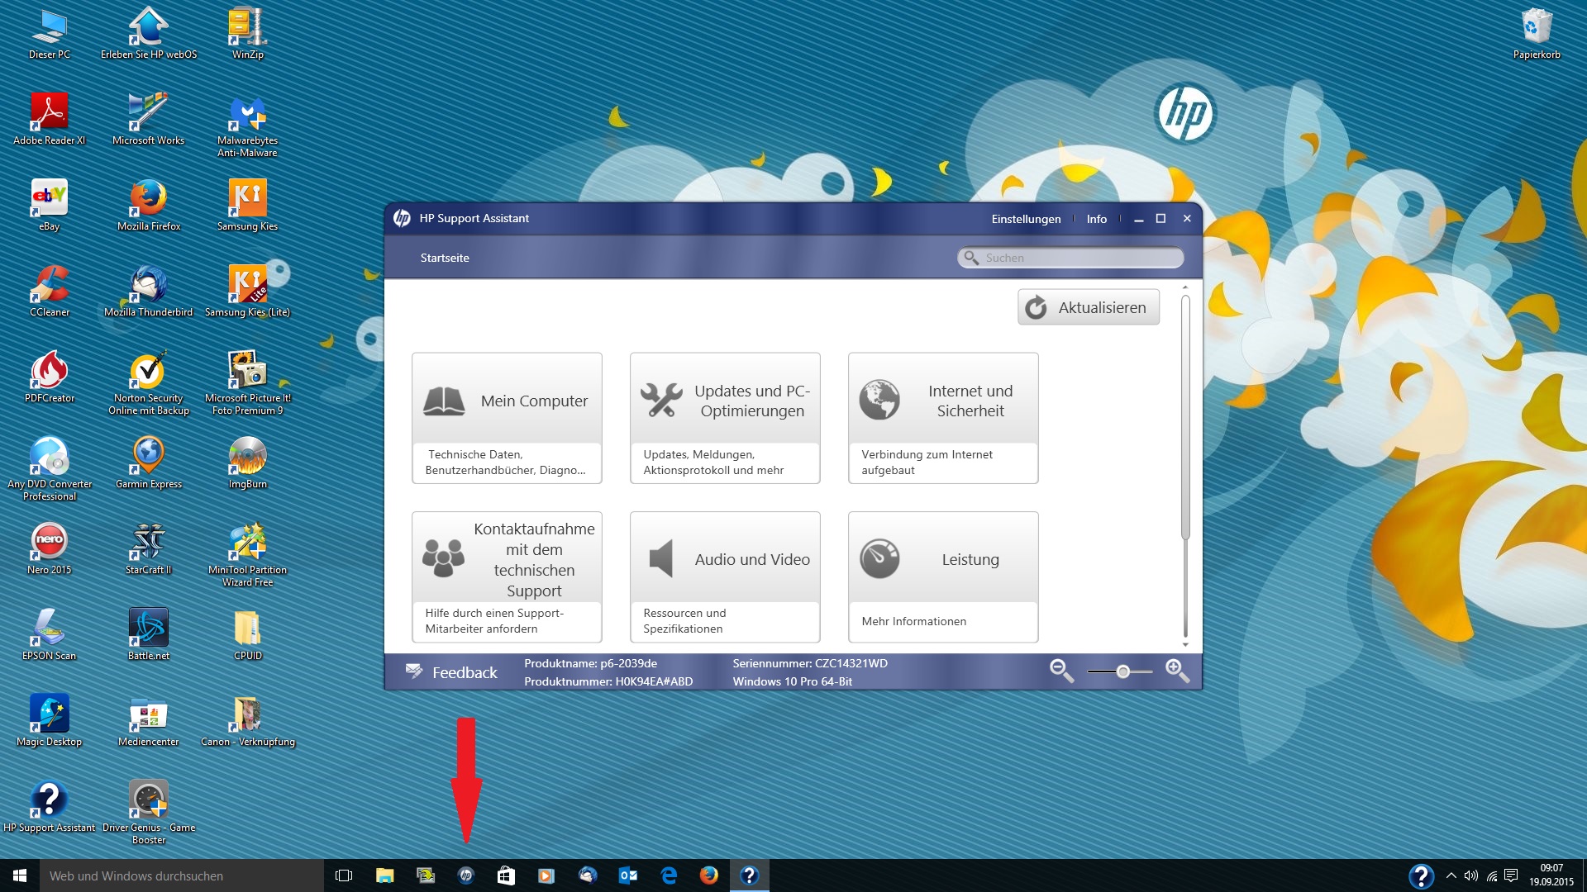Select the ImgBurn desktop icon
The height and width of the screenshot is (892, 1587).
(248, 463)
